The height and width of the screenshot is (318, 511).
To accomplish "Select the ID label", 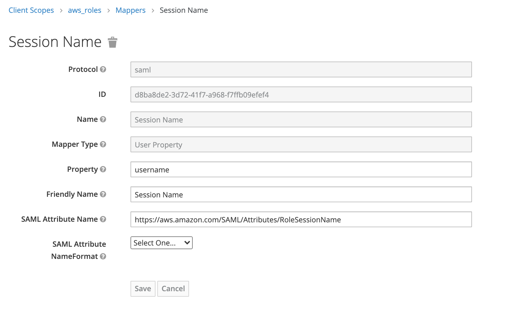I will [x=102, y=94].
